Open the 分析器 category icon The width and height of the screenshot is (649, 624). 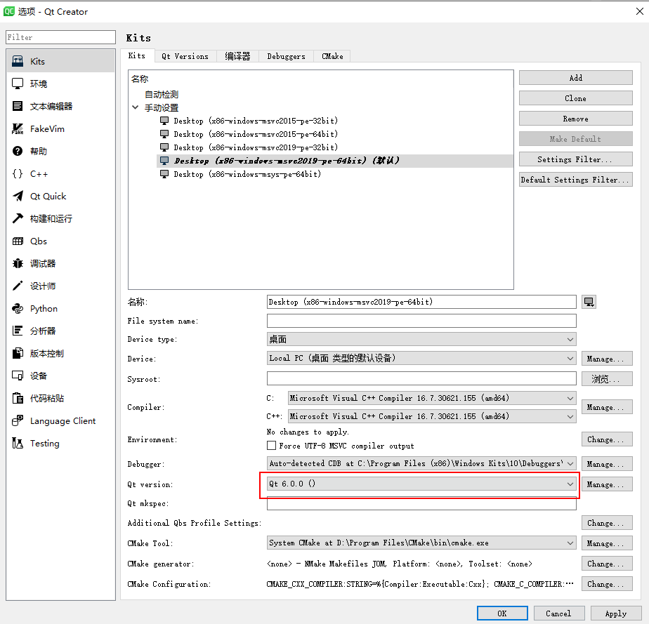(18, 331)
